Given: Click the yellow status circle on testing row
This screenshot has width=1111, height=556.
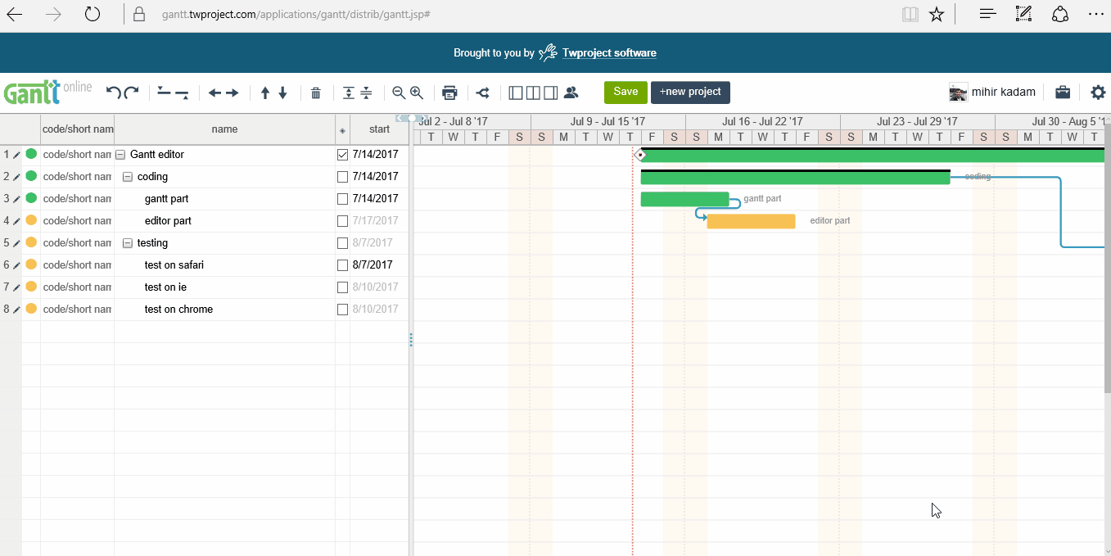Looking at the screenshot, I should tap(30, 242).
